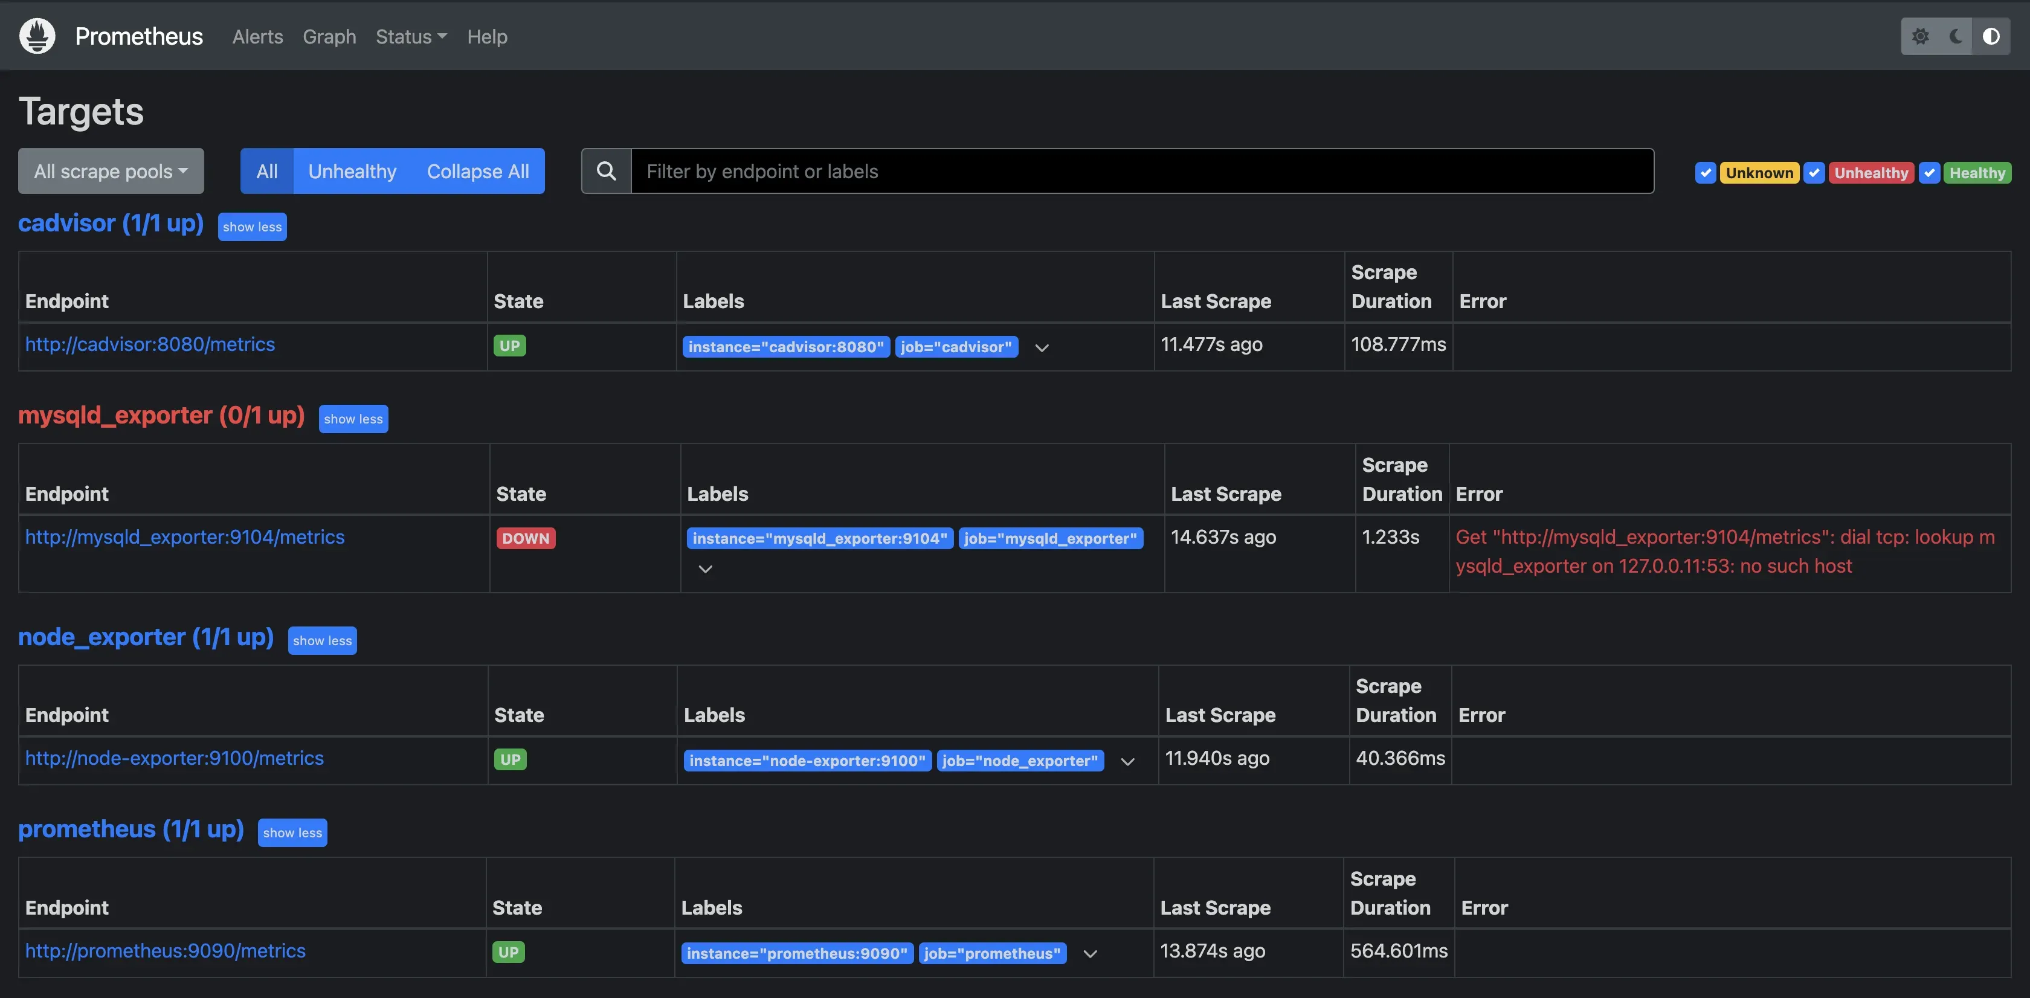
Task: Open the settings gear icon
Action: (1921, 36)
